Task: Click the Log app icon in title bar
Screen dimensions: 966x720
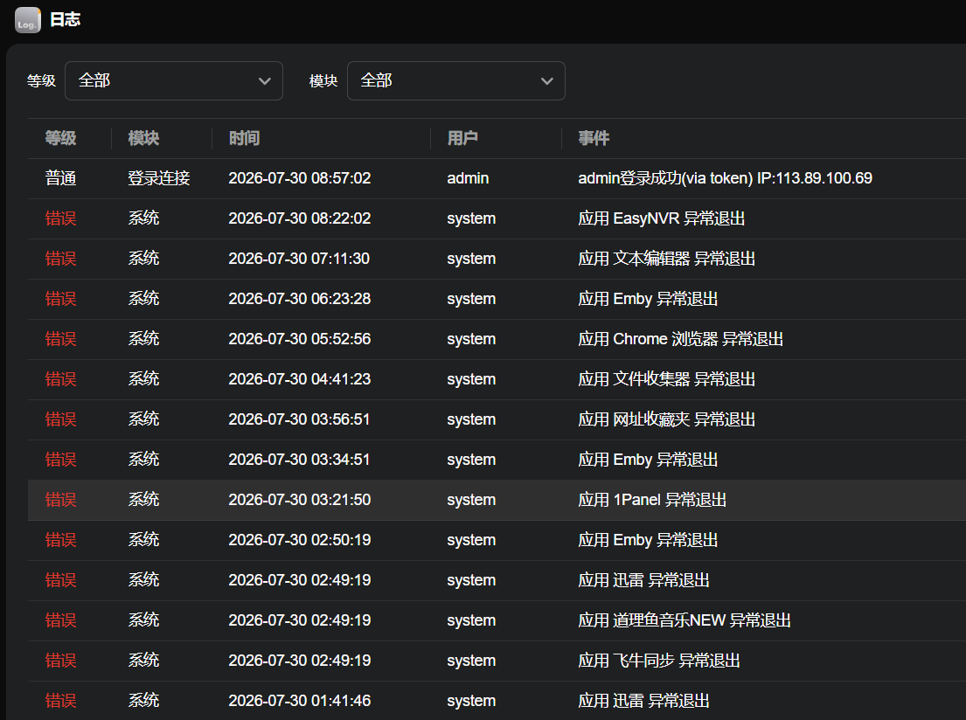Action: 28,20
